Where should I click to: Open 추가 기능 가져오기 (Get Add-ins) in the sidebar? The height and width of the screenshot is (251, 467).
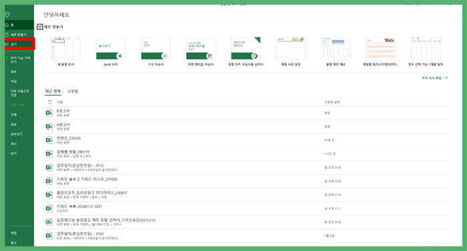point(20,59)
